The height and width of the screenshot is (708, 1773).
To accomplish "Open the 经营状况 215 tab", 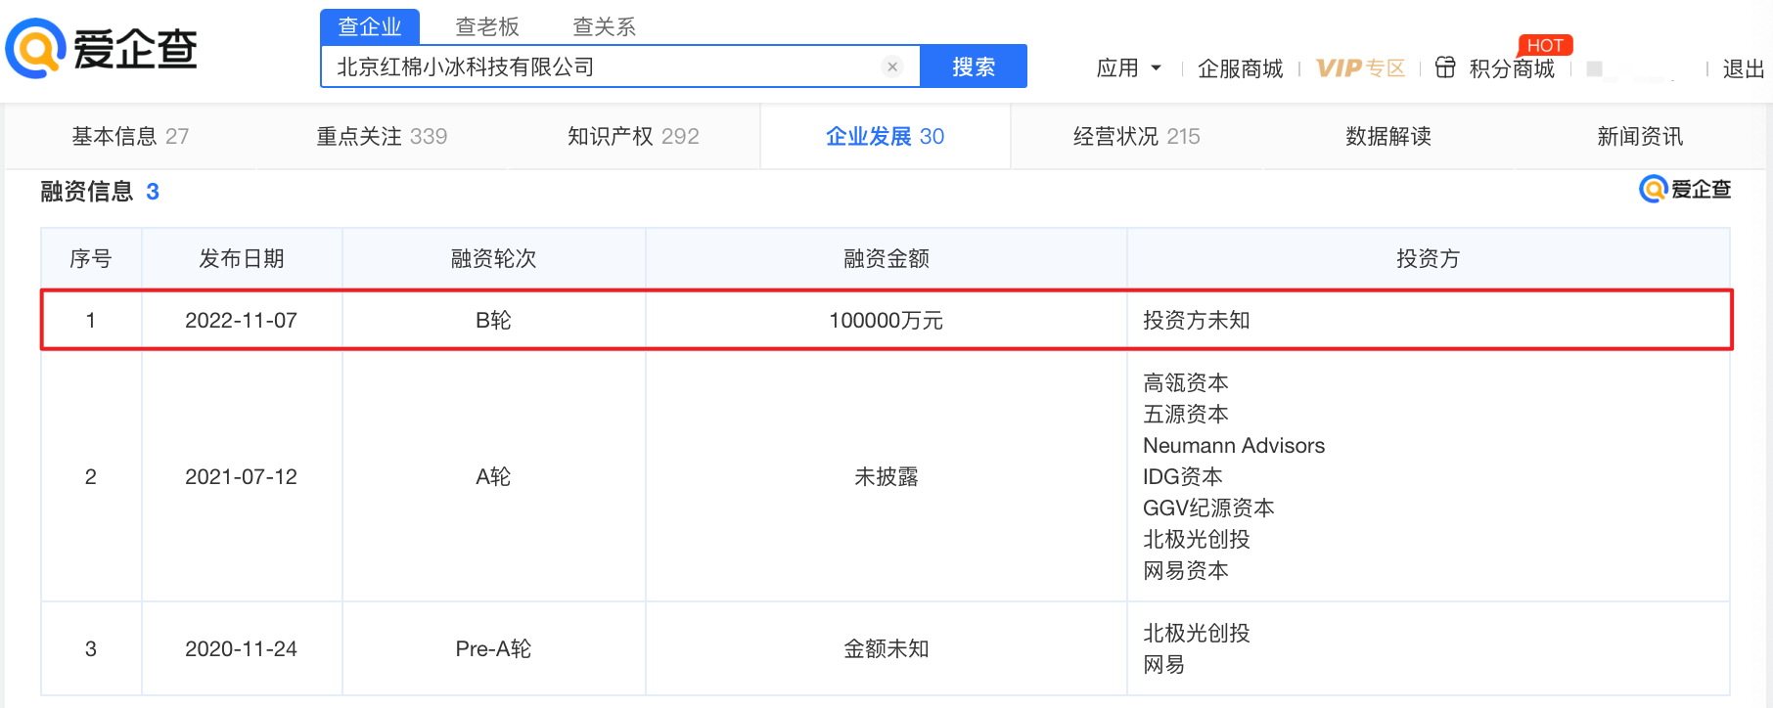I will (1136, 136).
